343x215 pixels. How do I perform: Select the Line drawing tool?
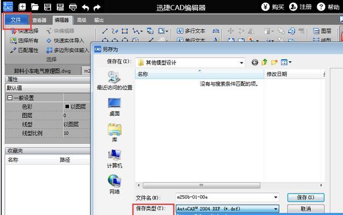click(105, 31)
